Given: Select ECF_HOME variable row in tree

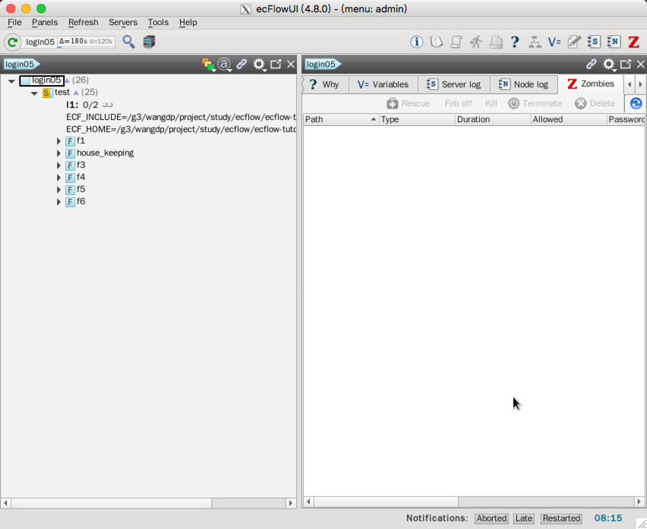Looking at the screenshot, I should 181,130.
